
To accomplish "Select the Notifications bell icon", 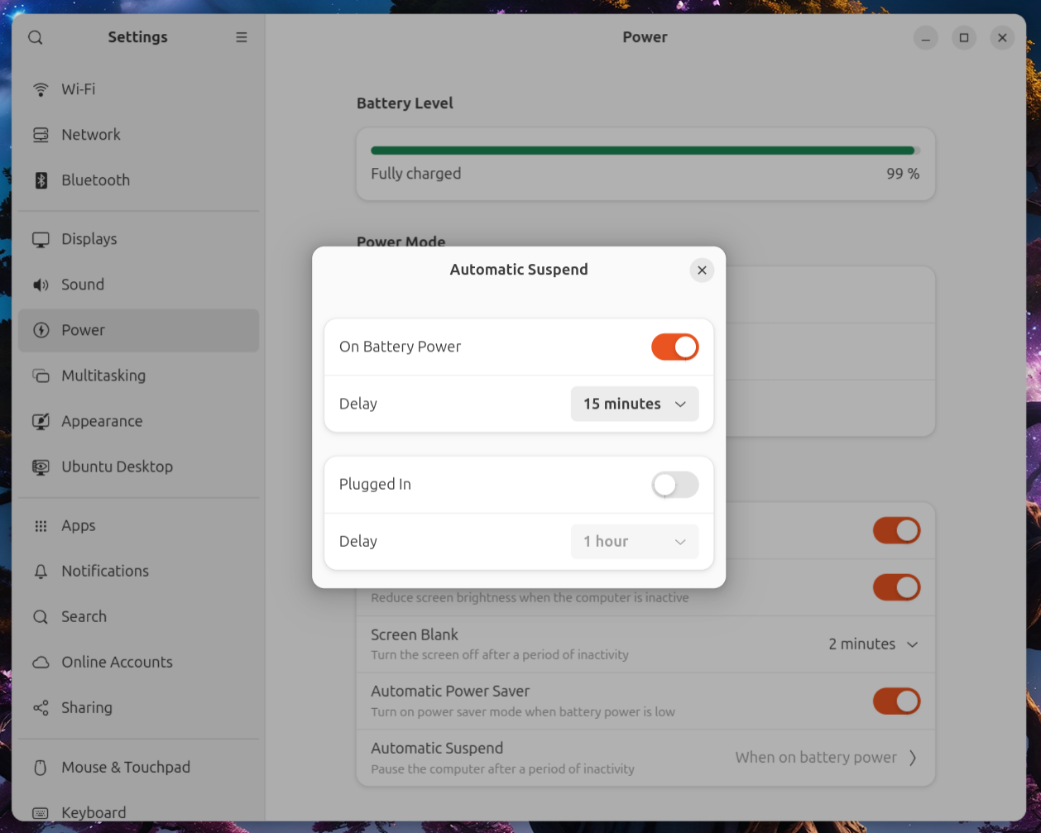I will [x=40, y=570].
